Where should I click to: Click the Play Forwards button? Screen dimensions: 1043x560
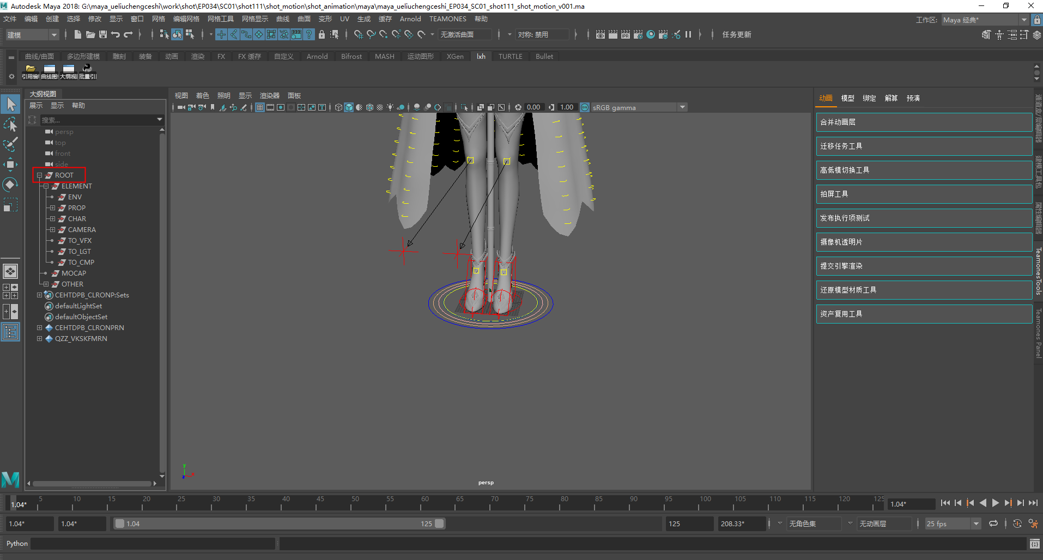[x=996, y=503]
